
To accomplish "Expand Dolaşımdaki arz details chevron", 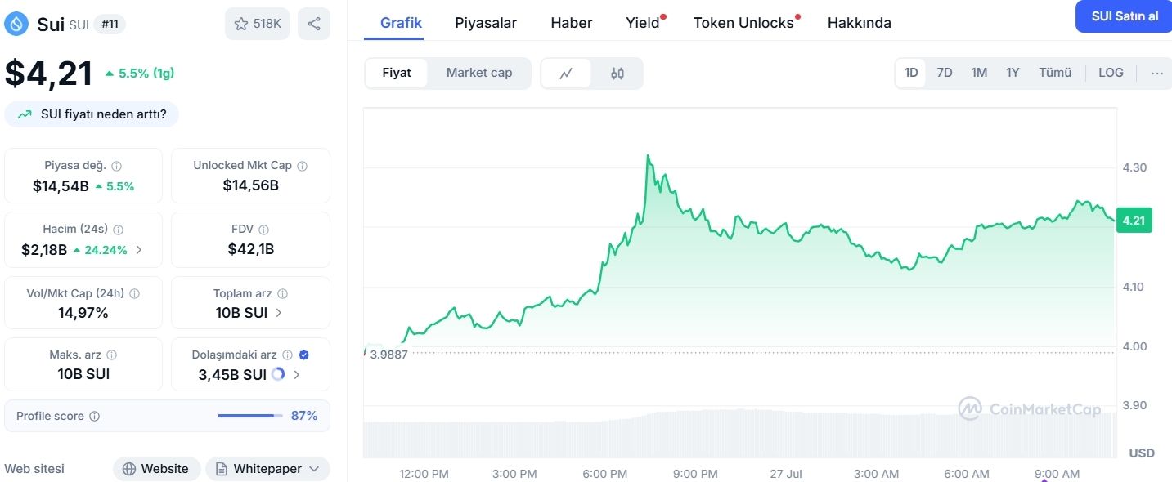I will [296, 375].
